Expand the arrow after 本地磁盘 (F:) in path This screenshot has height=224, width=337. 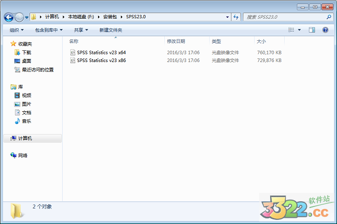pyautogui.click(x=99, y=17)
